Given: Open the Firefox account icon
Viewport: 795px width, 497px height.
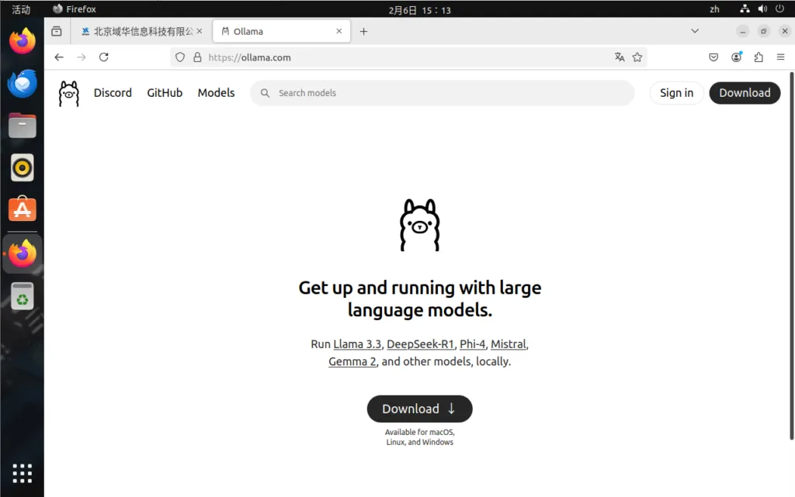Looking at the screenshot, I should [x=736, y=57].
